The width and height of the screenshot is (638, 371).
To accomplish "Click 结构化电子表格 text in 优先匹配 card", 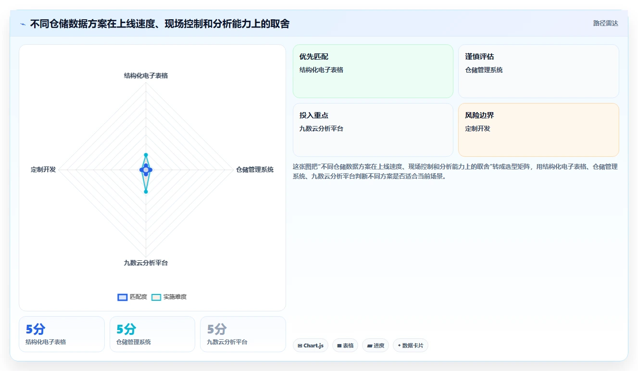I will coord(321,70).
